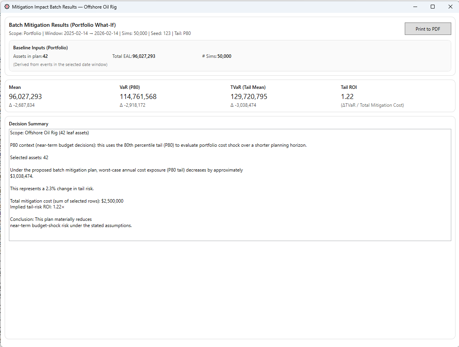Click the app icon in the title bar
The width and height of the screenshot is (459, 347).
tap(7, 7)
